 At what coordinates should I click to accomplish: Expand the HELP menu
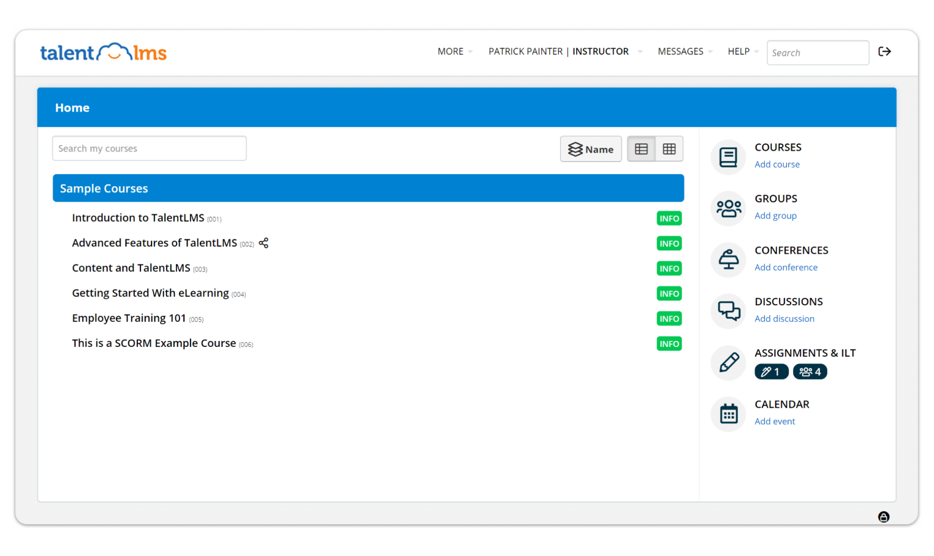[x=743, y=51]
